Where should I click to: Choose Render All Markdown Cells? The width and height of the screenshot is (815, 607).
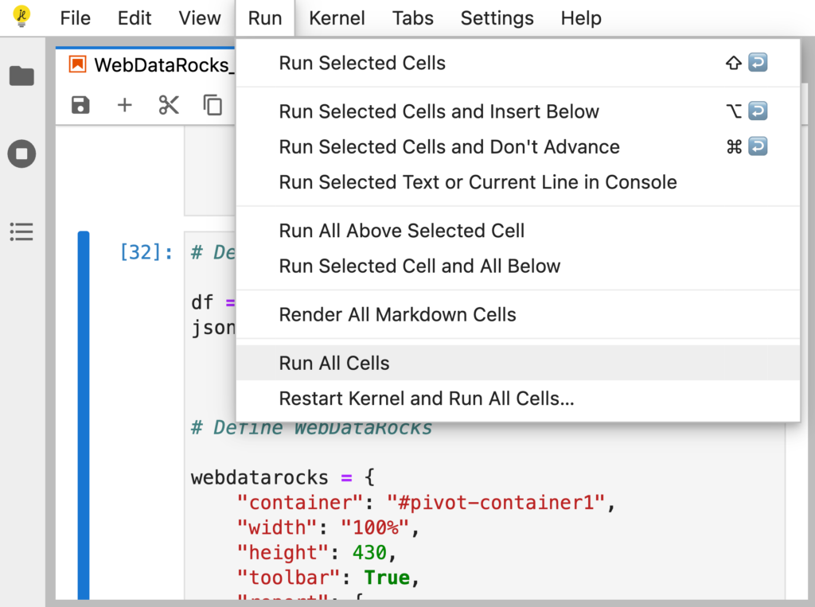click(397, 315)
